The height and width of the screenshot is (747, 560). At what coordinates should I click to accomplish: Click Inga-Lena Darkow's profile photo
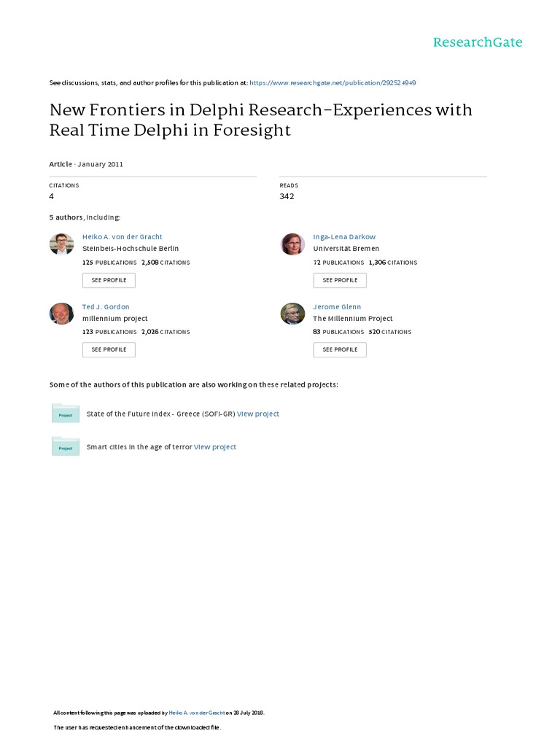point(292,244)
